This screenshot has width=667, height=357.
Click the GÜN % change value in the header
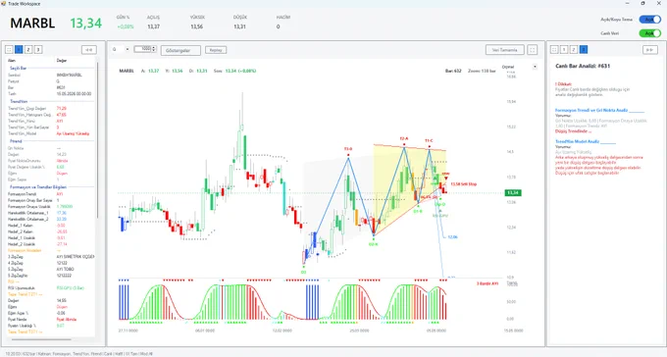coord(126,26)
